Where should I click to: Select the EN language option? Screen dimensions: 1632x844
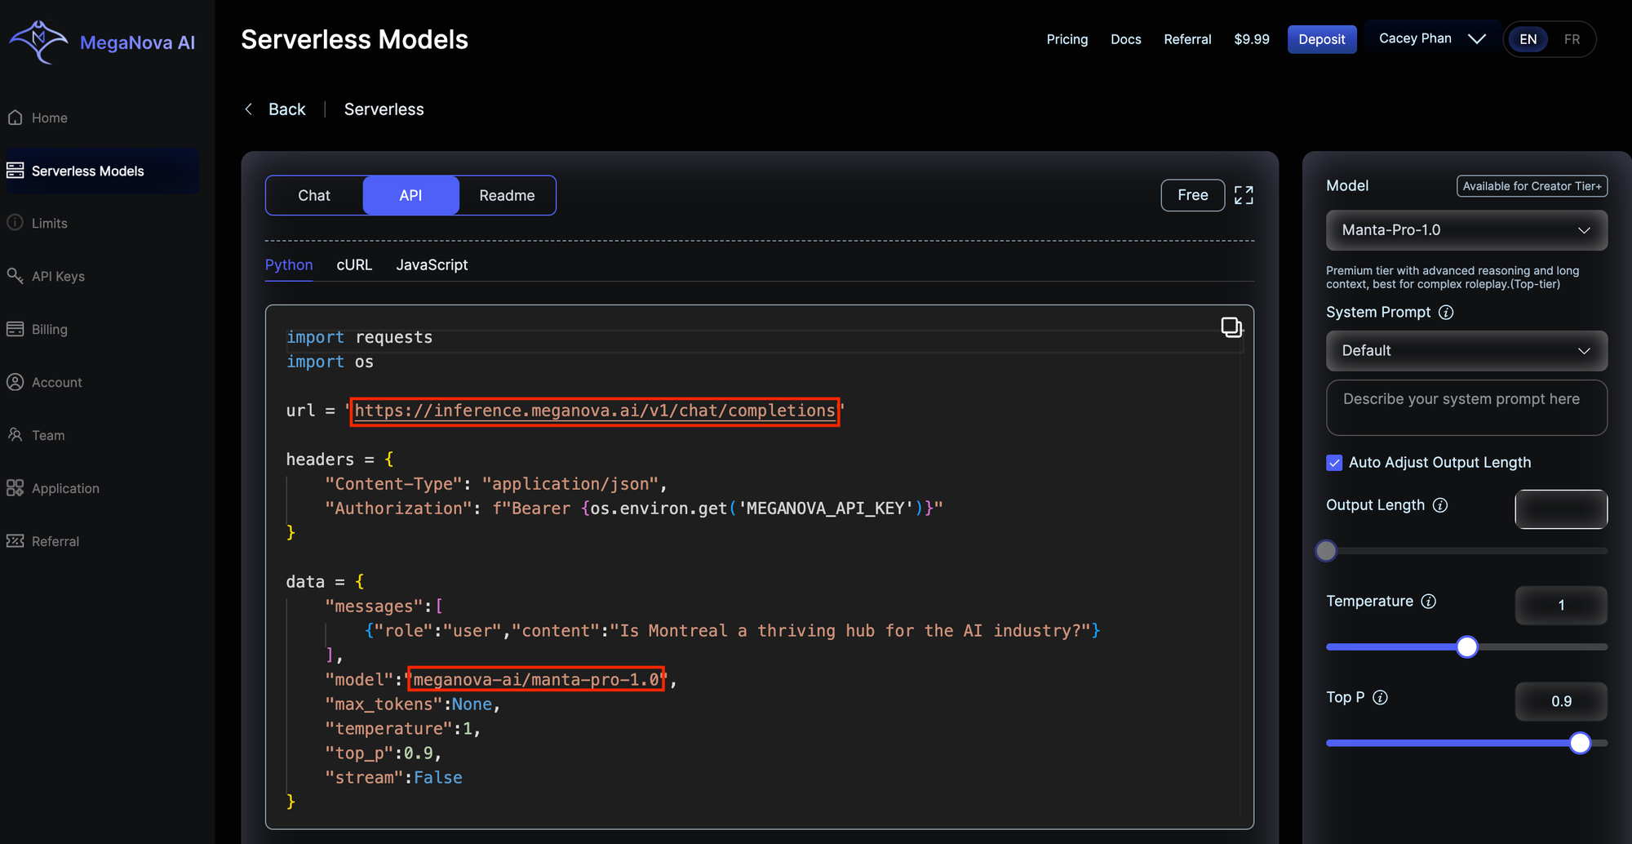[1528, 39]
